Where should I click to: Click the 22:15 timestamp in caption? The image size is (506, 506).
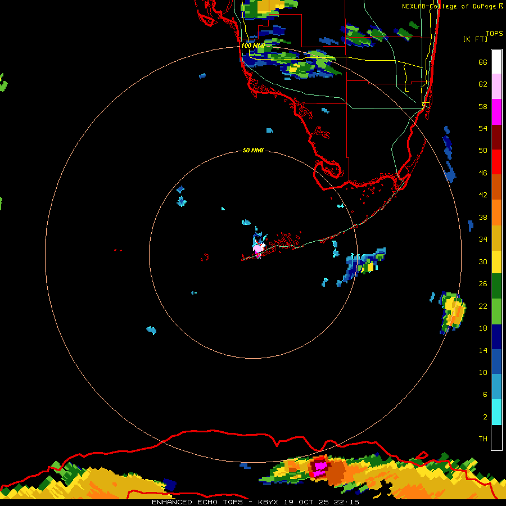pyautogui.click(x=346, y=502)
